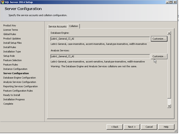Go to the next setup step
Screen dimensions: 179x134
(x=132, y=127)
